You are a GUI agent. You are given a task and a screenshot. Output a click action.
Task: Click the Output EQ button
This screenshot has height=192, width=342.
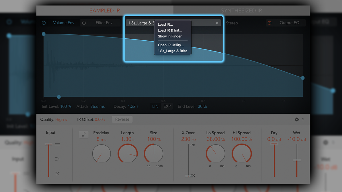coord(290,23)
